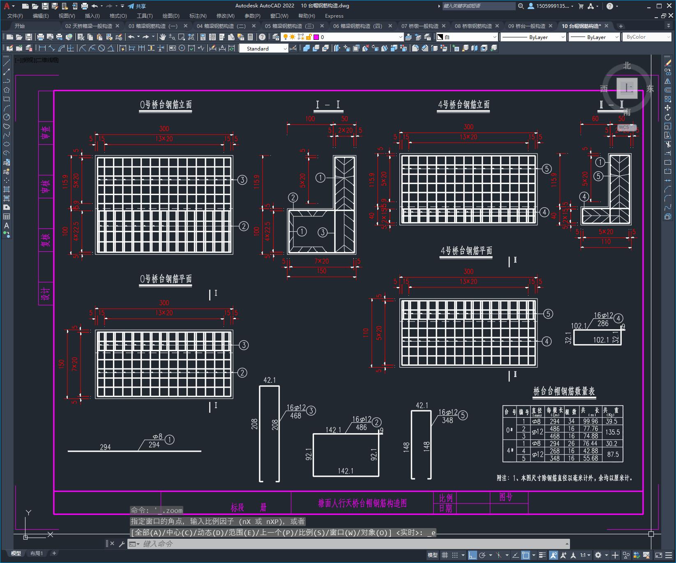Click the Move tool in right toolbar

(668, 108)
